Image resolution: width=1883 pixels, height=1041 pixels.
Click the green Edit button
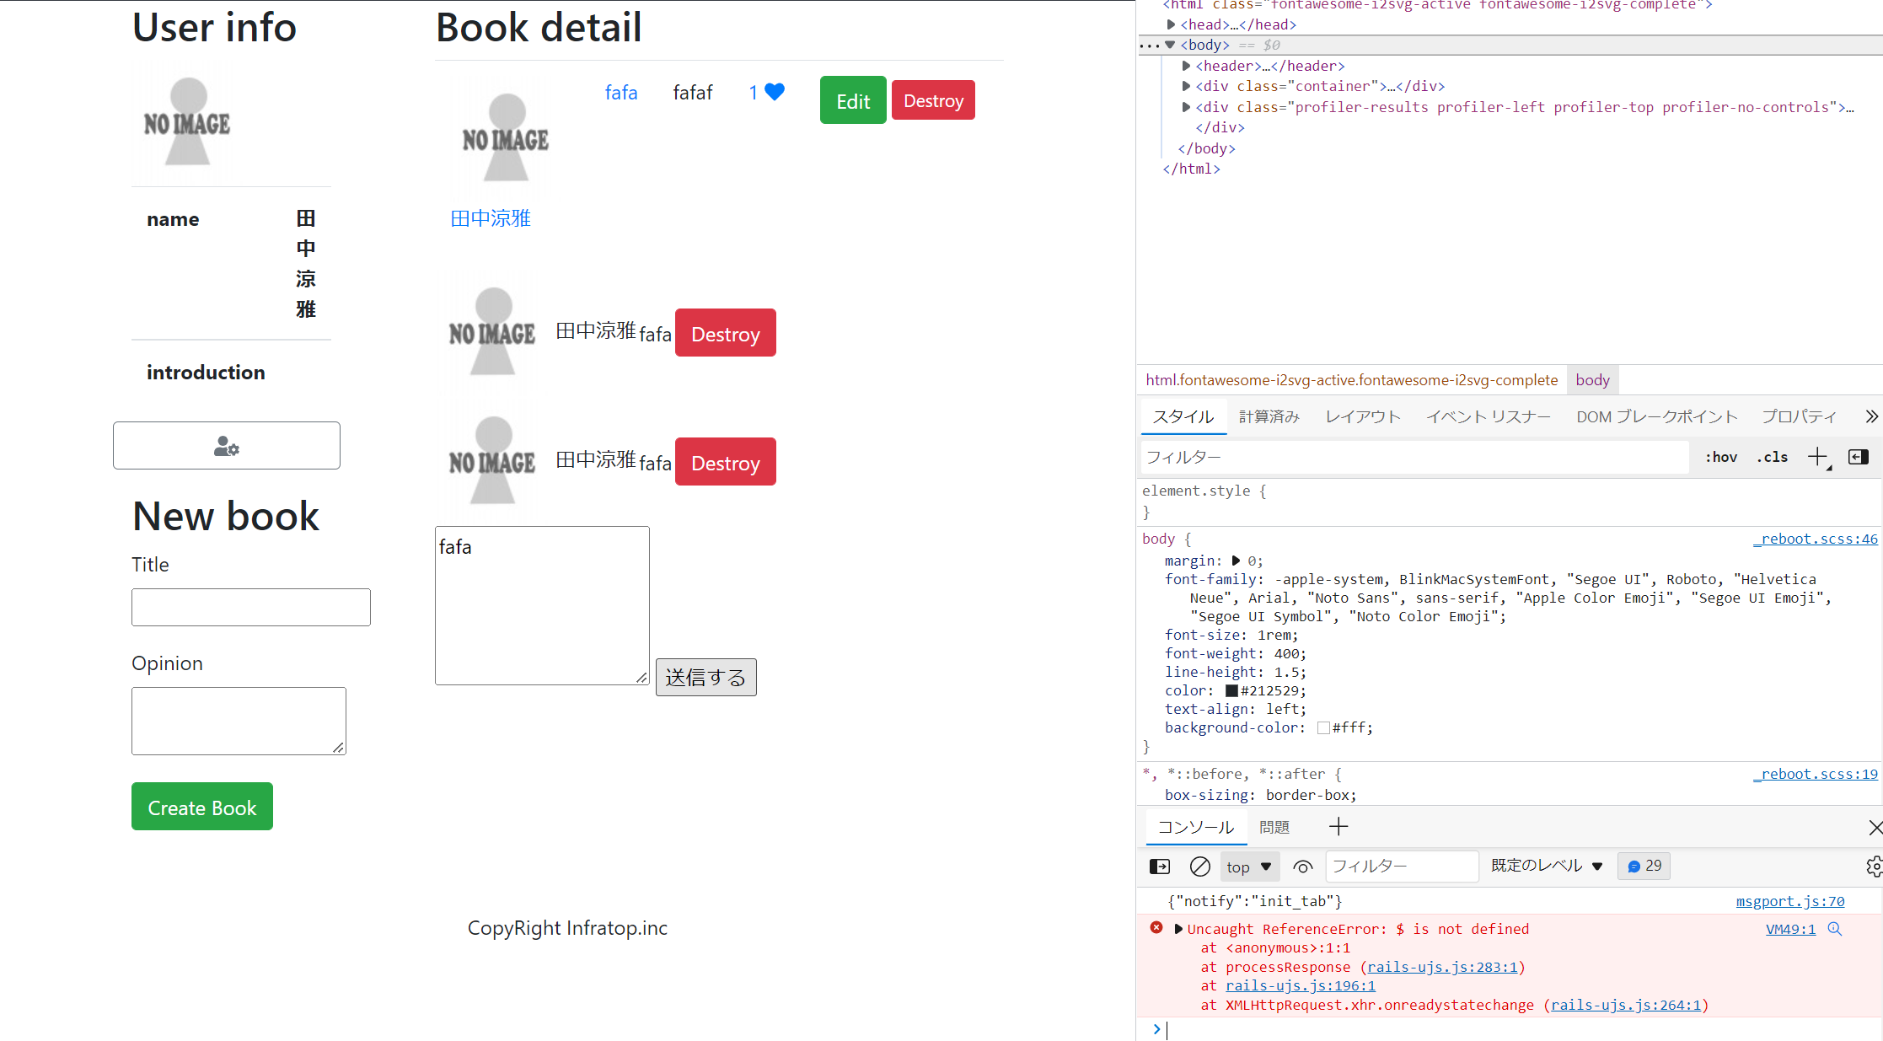pyautogui.click(x=853, y=100)
